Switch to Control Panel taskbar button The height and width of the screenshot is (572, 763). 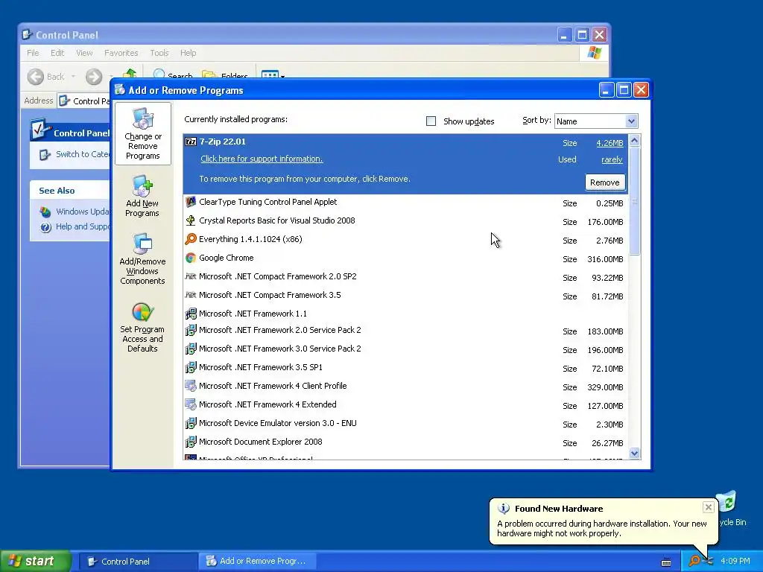(x=138, y=562)
